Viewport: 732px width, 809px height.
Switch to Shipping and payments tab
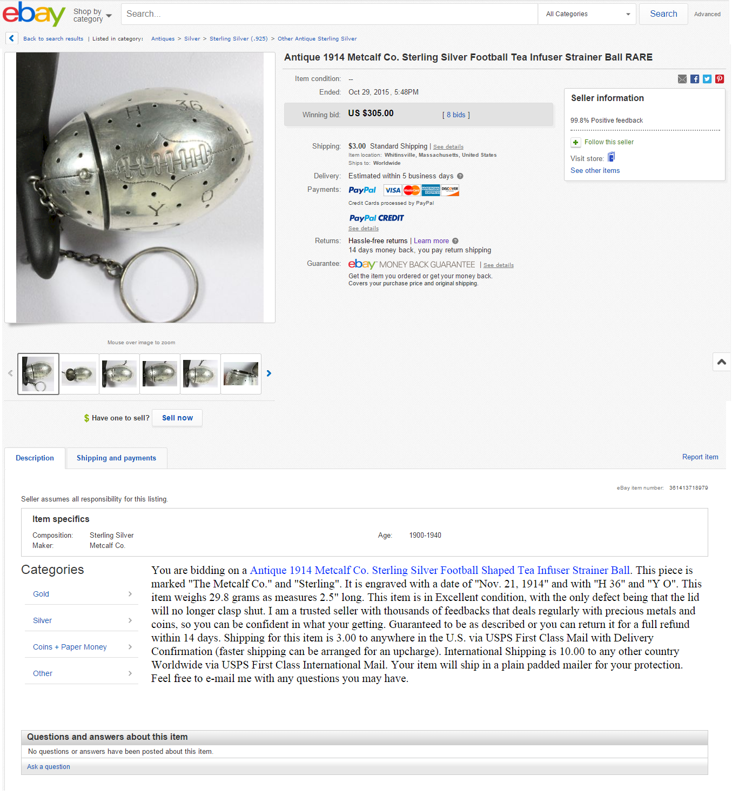point(116,458)
